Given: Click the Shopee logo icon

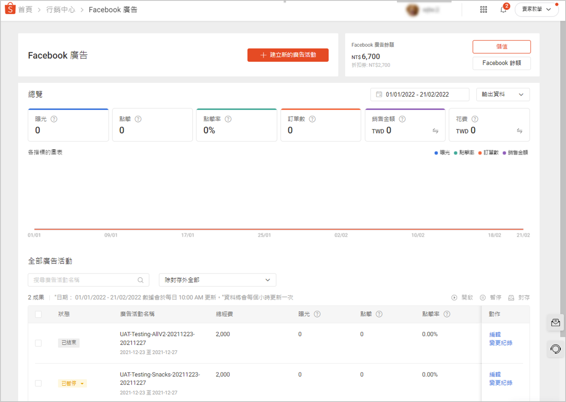Looking at the screenshot, I should tap(10, 9).
